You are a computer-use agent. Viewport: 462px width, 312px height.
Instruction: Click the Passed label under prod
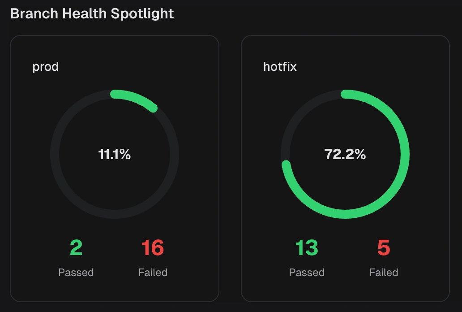click(x=76, y=273)
